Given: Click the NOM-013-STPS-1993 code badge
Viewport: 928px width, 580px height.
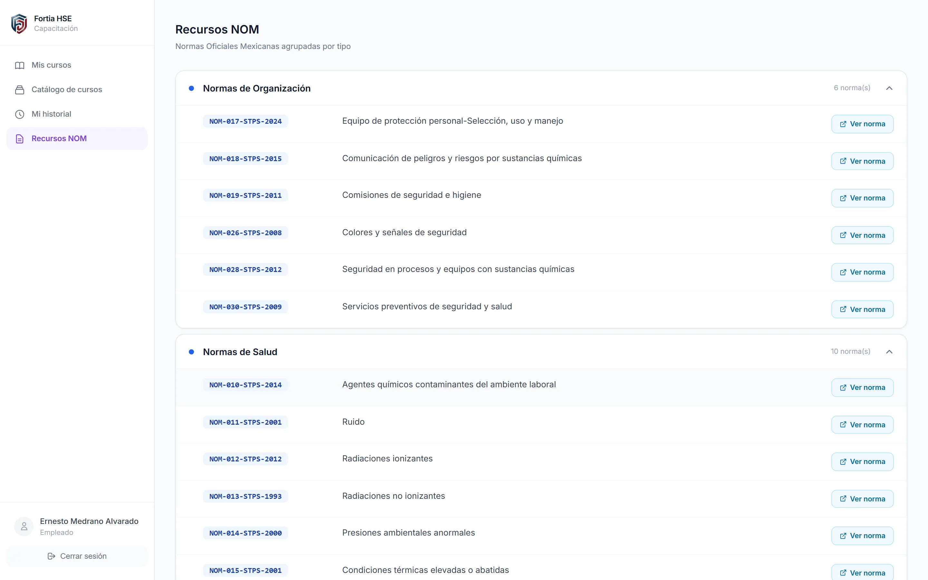Looking at the screenshot, I should click(246, 496).
